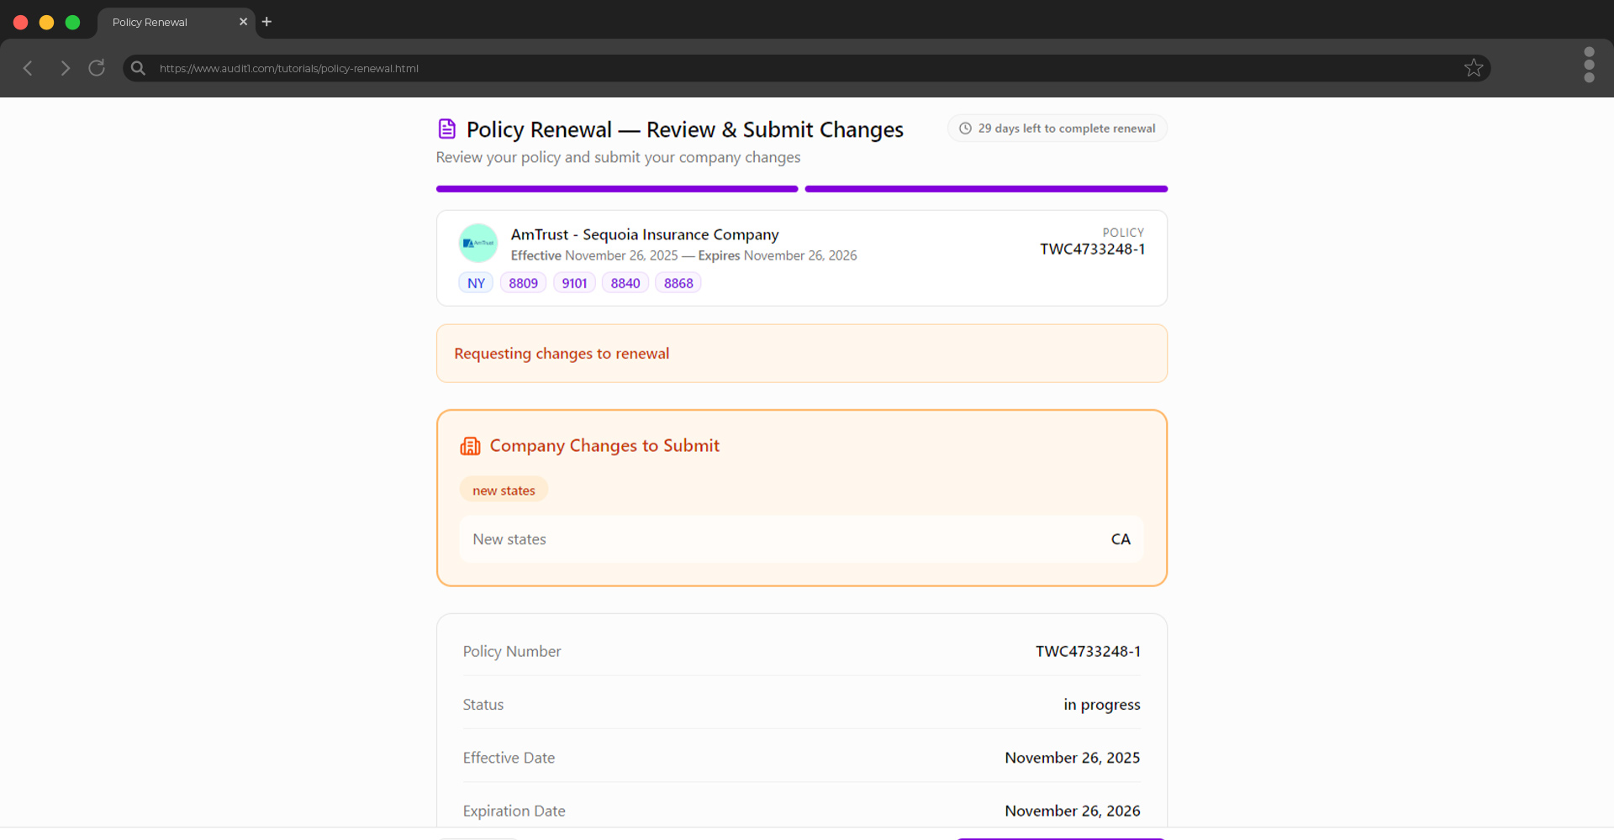Bookmark the page with the star icon
Image resolution: width=1614 pixels, height=840 pixels.
1474,68
